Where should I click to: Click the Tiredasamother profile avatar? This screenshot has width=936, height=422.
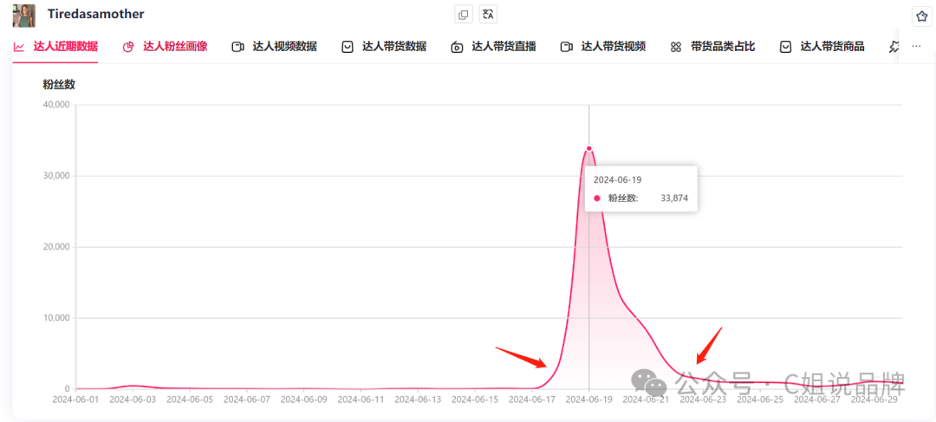pyautogui.click(x=24, y=16)
